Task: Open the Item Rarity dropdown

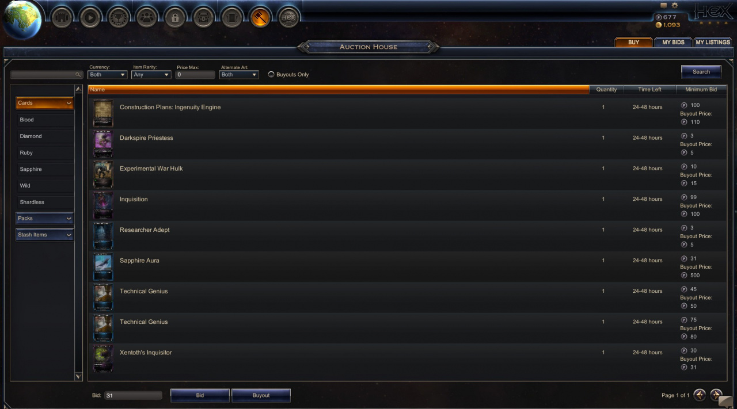Action: [151, 75]
